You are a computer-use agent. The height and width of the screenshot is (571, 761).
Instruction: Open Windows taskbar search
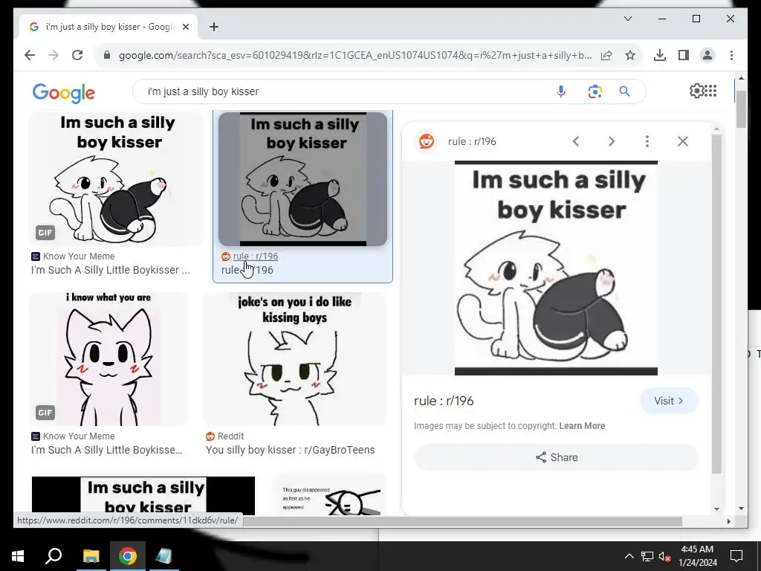tap(54, 556)
